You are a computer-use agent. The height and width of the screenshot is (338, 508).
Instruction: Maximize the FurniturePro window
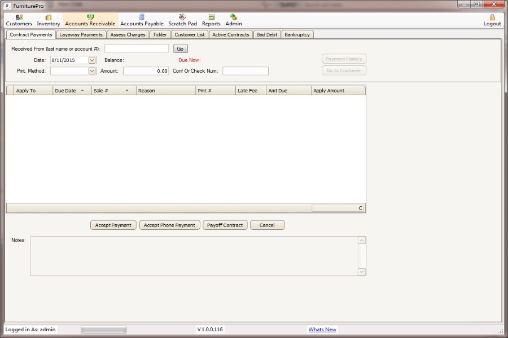coord(476,4)
